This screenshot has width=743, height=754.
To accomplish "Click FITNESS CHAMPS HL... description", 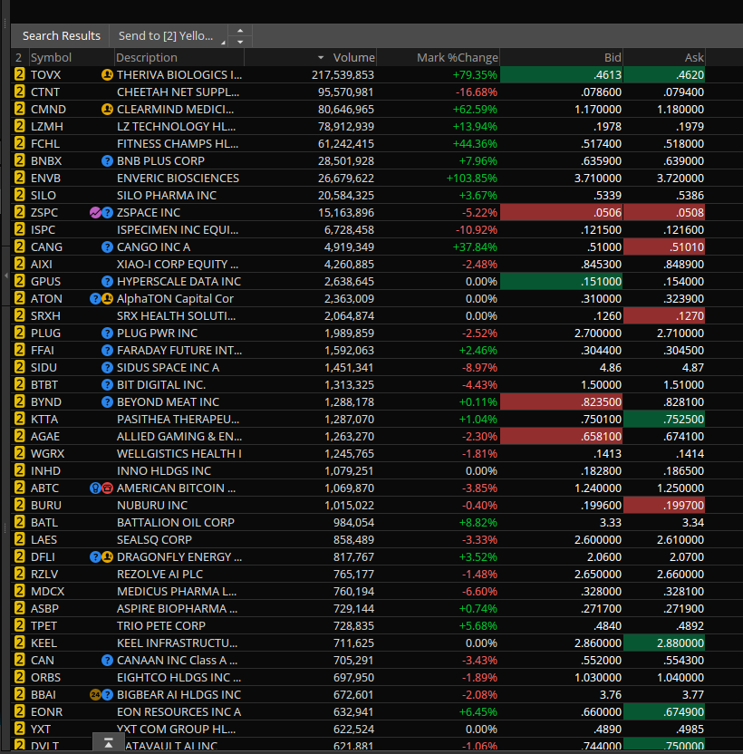I will (x=176, y=144).
